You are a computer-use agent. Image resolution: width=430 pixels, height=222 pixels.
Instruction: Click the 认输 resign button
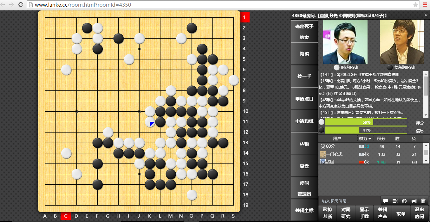(x=304, y=144)
